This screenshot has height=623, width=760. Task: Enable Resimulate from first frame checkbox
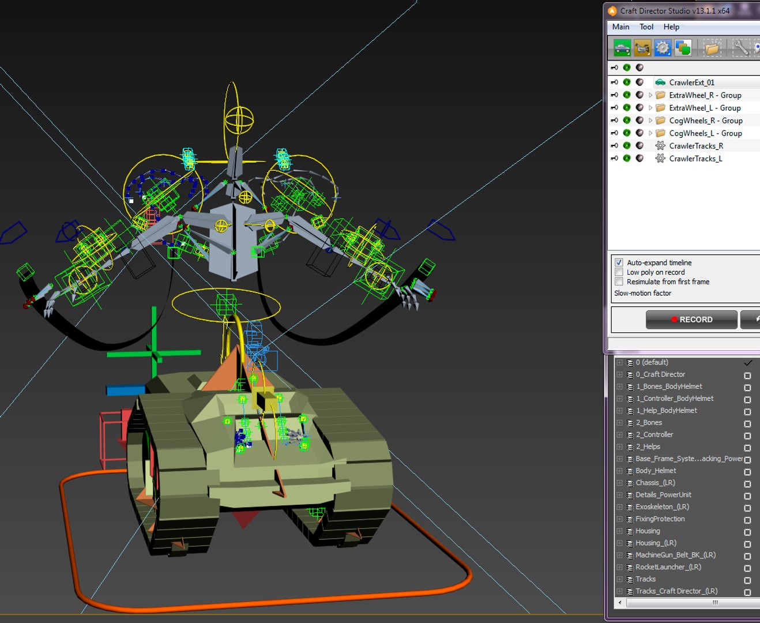click(619, 282)
